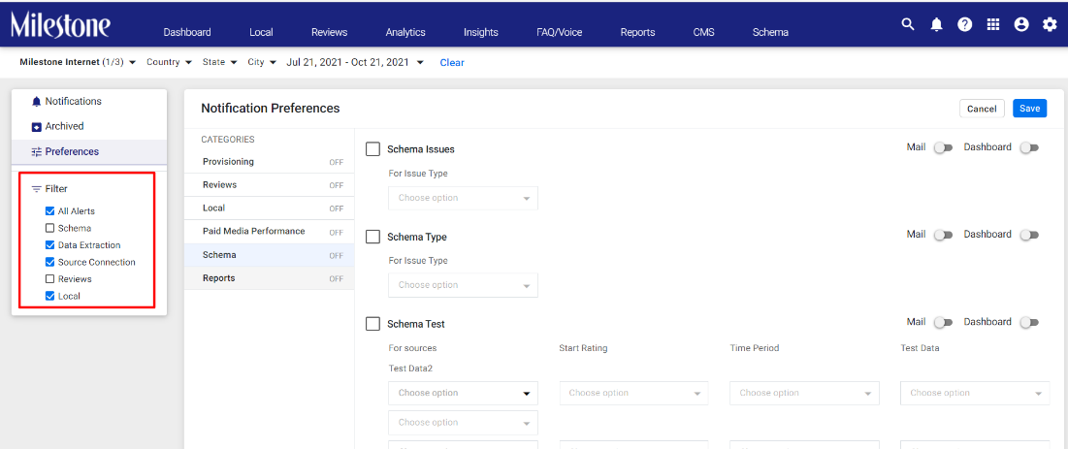Go to Analytics in top navigation
This screenshot has width=1068, height=449.
click(405, 32)
